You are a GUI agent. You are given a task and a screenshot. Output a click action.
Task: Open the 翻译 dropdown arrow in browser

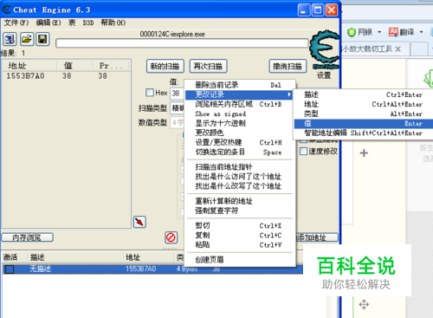click(x=421, y=32)
